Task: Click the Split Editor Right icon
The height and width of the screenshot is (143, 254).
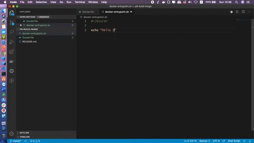Action: pos(243,12)
